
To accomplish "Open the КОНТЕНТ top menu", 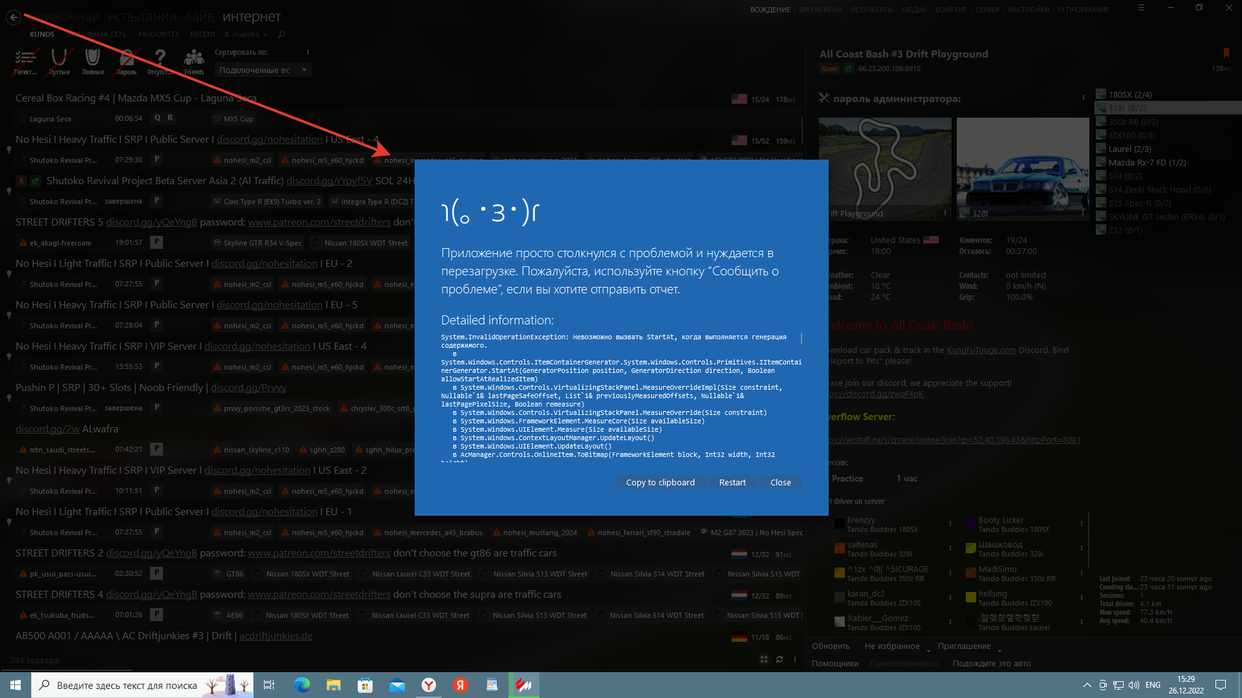I will point(950,10).
